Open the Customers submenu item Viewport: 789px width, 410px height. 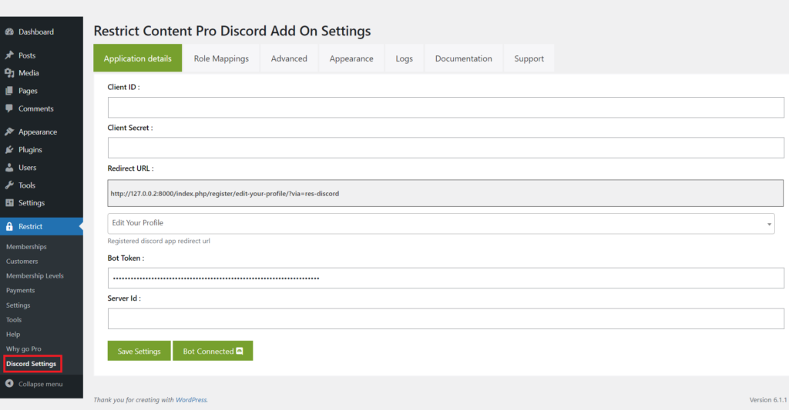click(22, 262)
